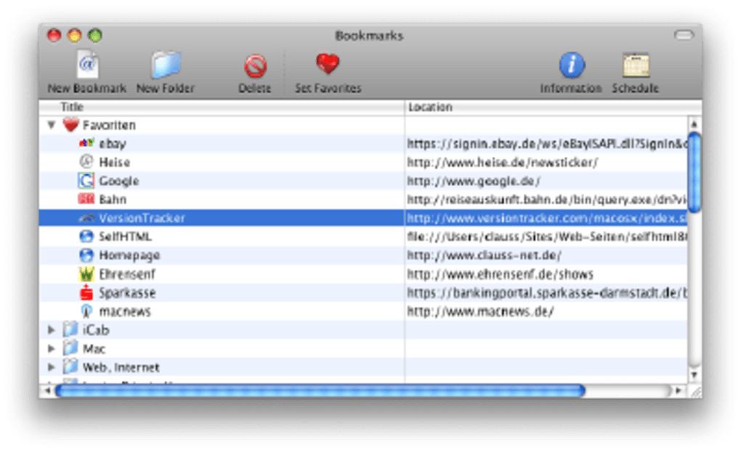This screenshot has height=452, width=741.
Task: Click the SelfHTML globe icon
Action: [86, 236]
